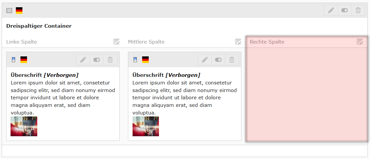Viewport: 371px width, 159px height.
Task: Click the content type icon in Mittlere Spalte element
Action: point(135,60)
